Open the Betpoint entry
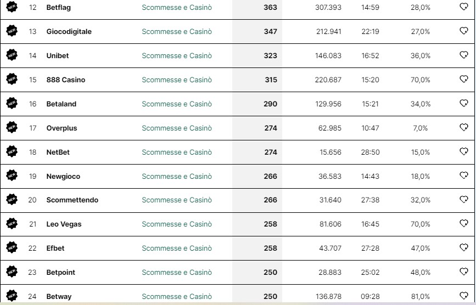The image size is (476, 305). 61,272
